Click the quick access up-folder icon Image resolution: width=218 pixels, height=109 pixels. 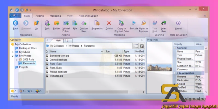click(x=26, y=10)
